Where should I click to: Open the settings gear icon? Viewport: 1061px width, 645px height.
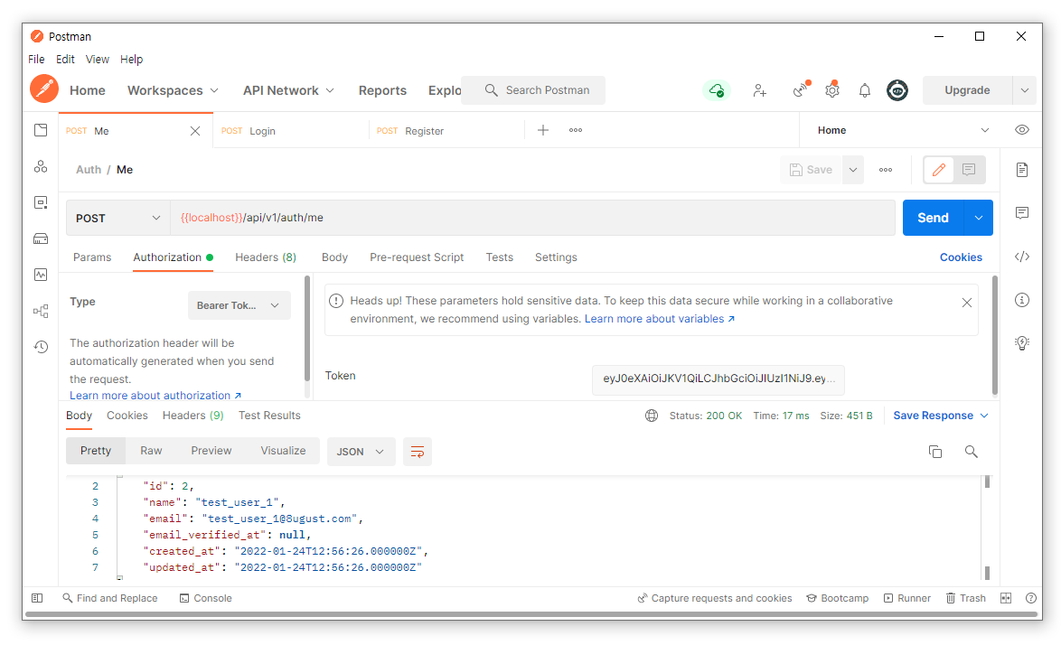coord(832,90)
